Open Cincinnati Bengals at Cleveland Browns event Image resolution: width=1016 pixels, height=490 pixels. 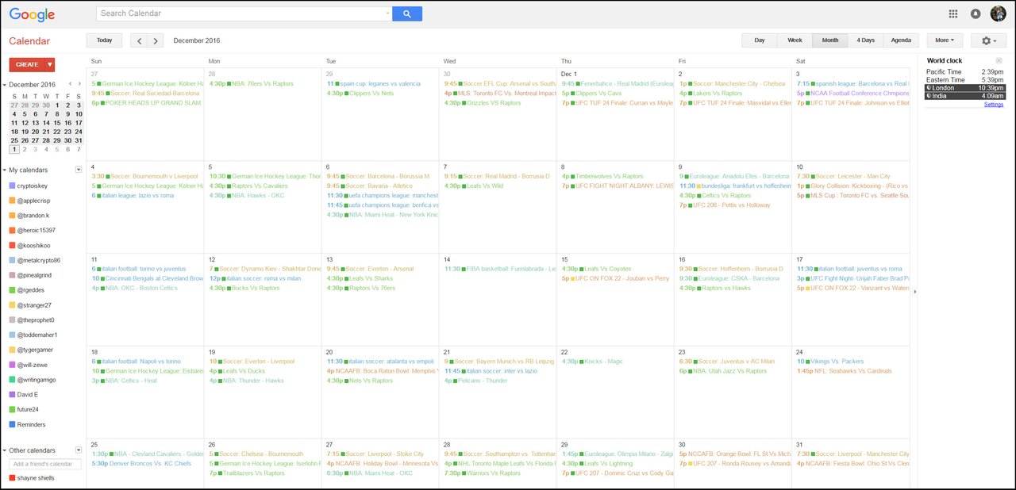(148, 278)
